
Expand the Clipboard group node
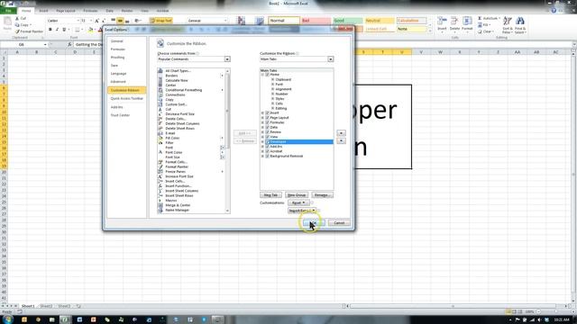272,79
